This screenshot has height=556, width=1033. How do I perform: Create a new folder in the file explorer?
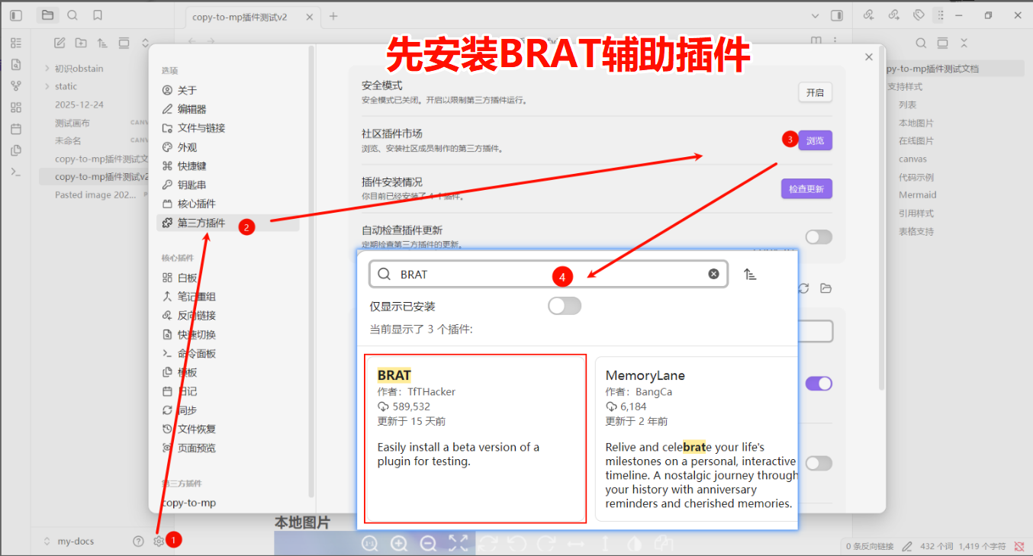(81, 43)
